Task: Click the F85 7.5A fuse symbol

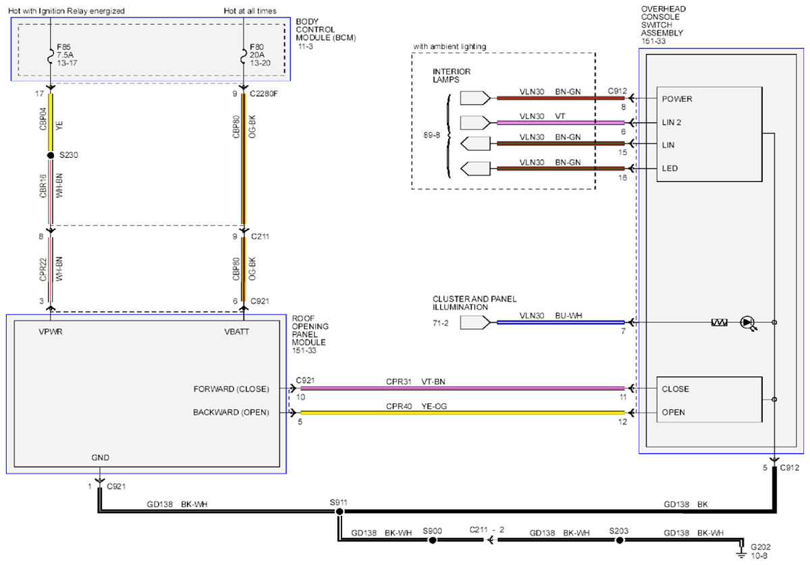Action: click(51, 53)
